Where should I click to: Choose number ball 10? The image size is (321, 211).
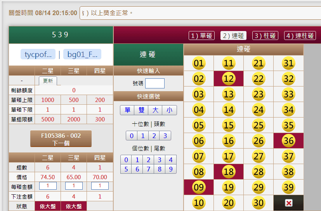[x=199, y=202]
